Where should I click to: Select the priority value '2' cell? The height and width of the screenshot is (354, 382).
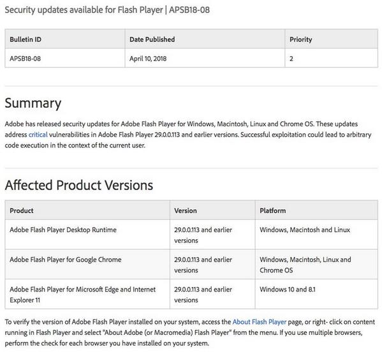[332, 58]
